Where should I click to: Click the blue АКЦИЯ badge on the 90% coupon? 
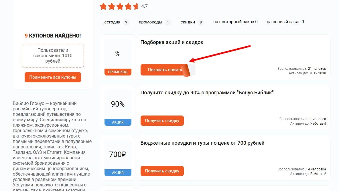click(x=118, y=122)
